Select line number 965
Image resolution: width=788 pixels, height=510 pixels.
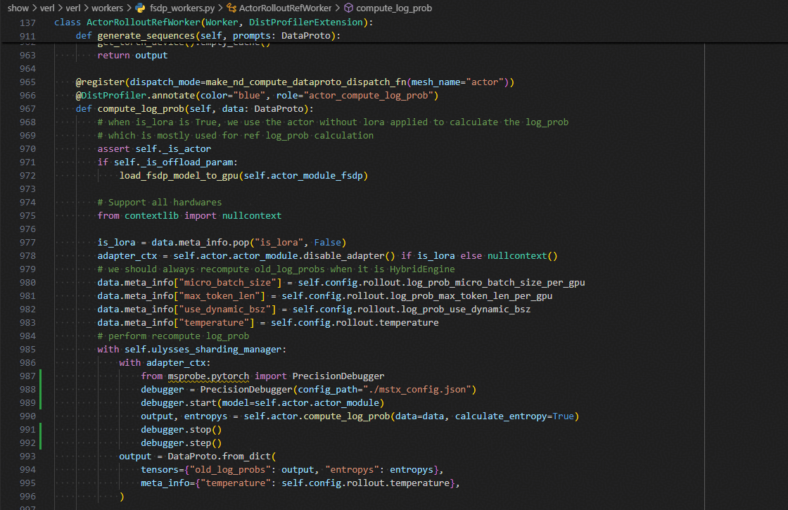(x=27, y=82)
